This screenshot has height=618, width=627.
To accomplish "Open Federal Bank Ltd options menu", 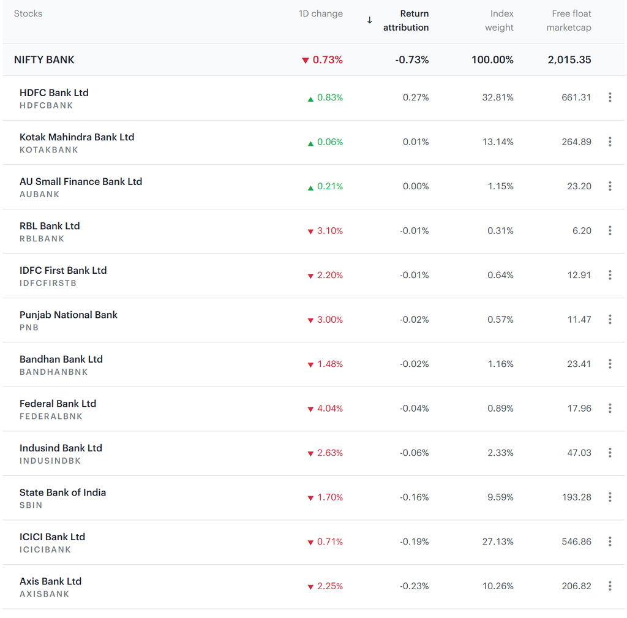I will pos(610,408).
